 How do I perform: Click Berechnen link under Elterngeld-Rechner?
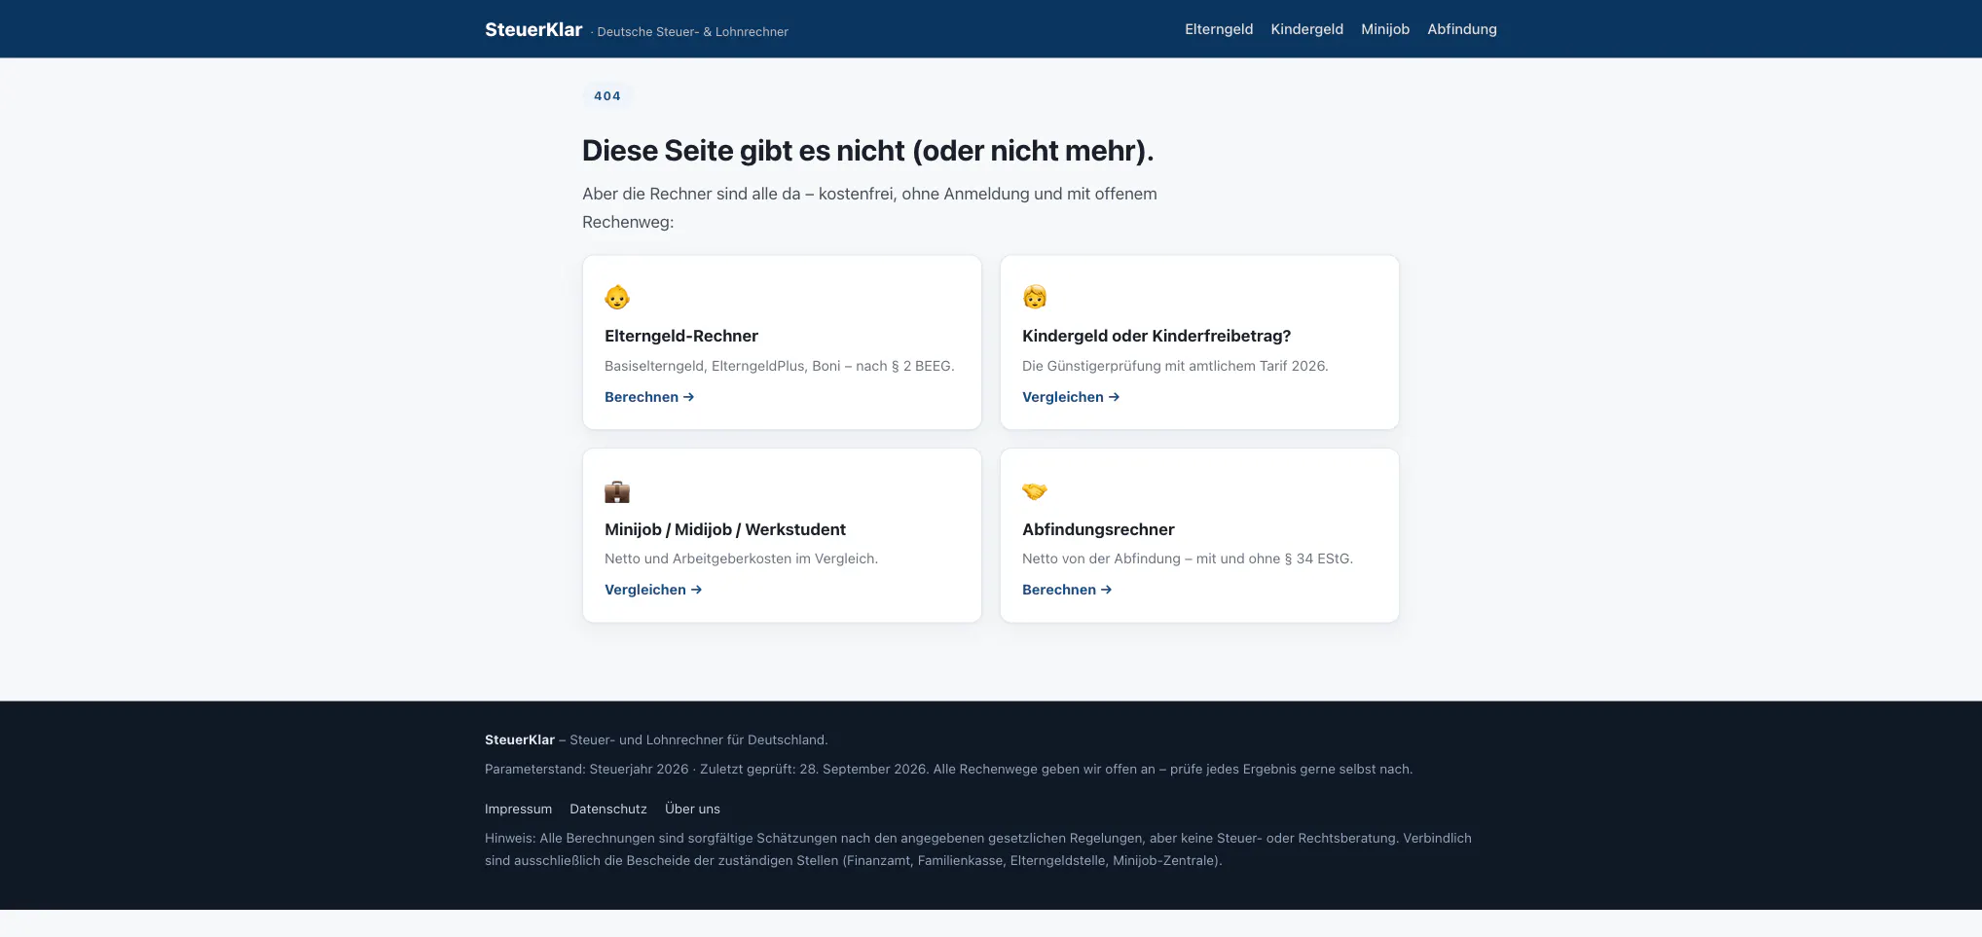coord(649,397)
